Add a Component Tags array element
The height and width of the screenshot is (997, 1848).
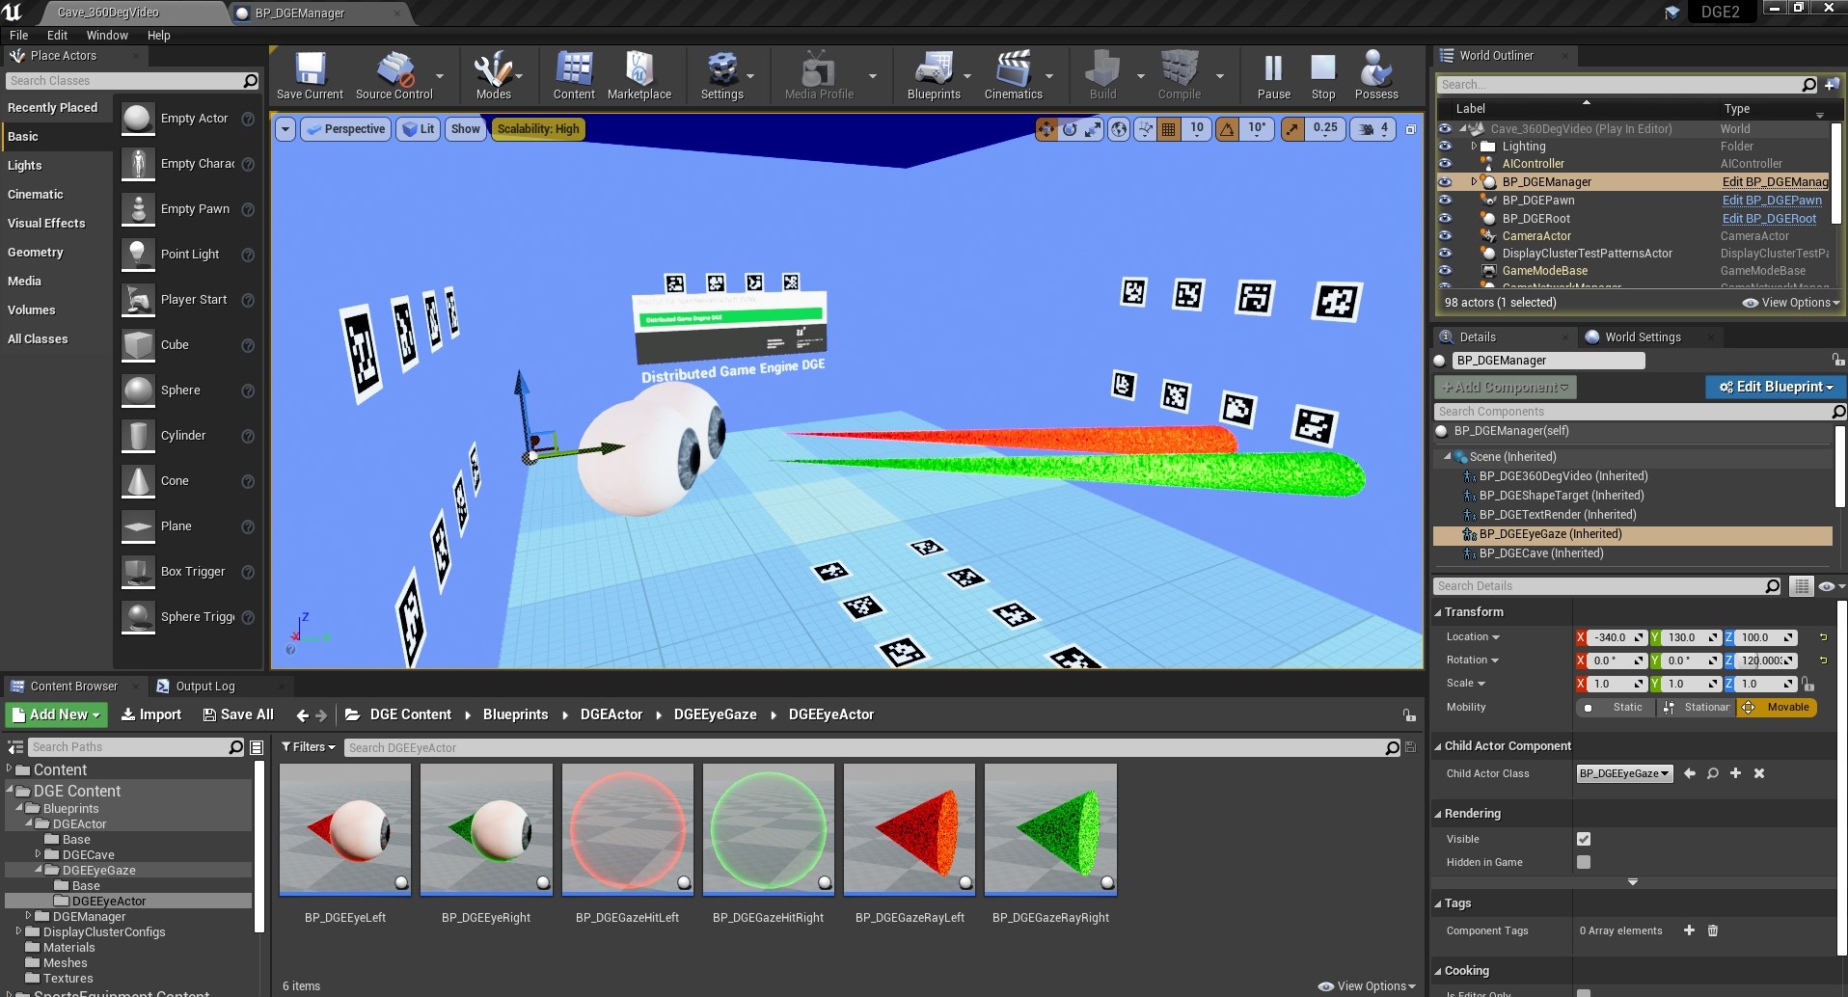coord(1689,930)
